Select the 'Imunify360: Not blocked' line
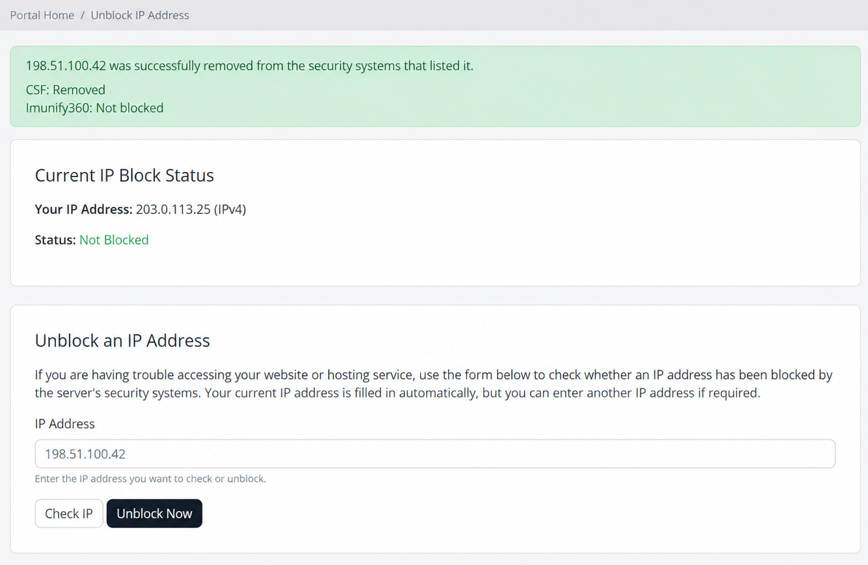This screenshot has width=868, height=565. tap(94, 108)
